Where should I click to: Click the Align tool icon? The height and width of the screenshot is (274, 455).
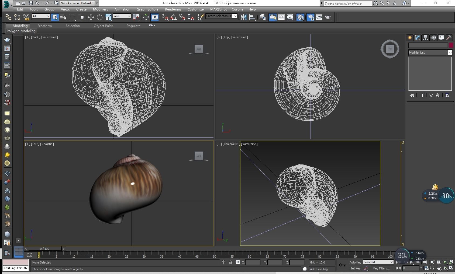252,17
